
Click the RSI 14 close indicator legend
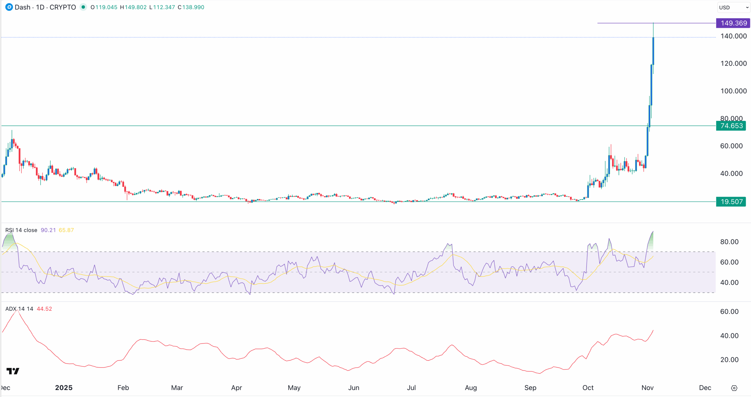click(x=21, y=230)
